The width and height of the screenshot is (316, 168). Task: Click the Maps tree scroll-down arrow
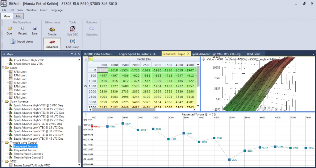(79, 165)
